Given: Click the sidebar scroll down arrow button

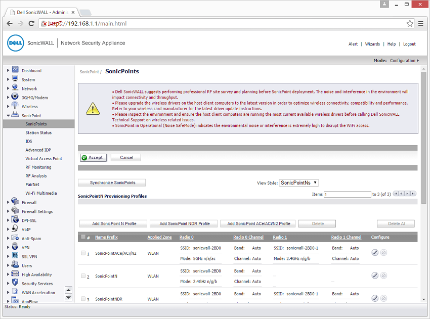Looking at the screenshot, I should [69, 298].
